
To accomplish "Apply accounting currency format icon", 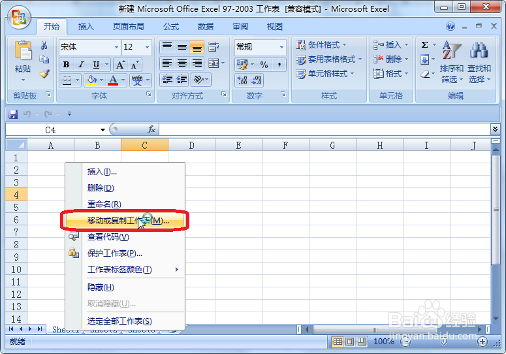I will point(242,64).
